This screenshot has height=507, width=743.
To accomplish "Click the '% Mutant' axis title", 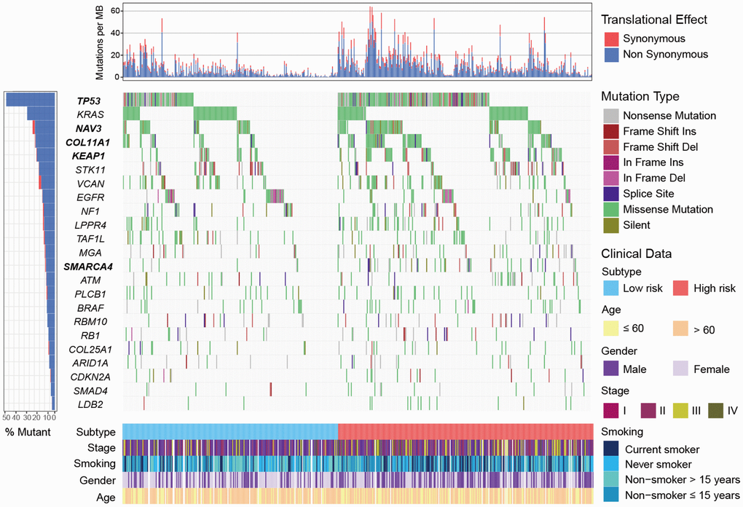I will tap(30, 432).
